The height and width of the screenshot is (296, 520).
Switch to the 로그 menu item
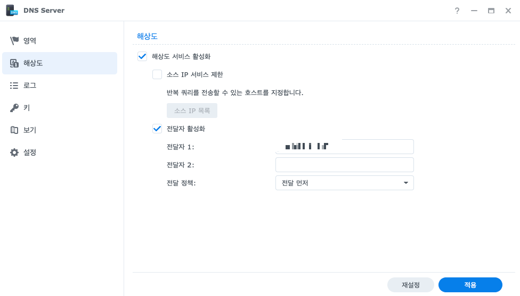point(60,86)
